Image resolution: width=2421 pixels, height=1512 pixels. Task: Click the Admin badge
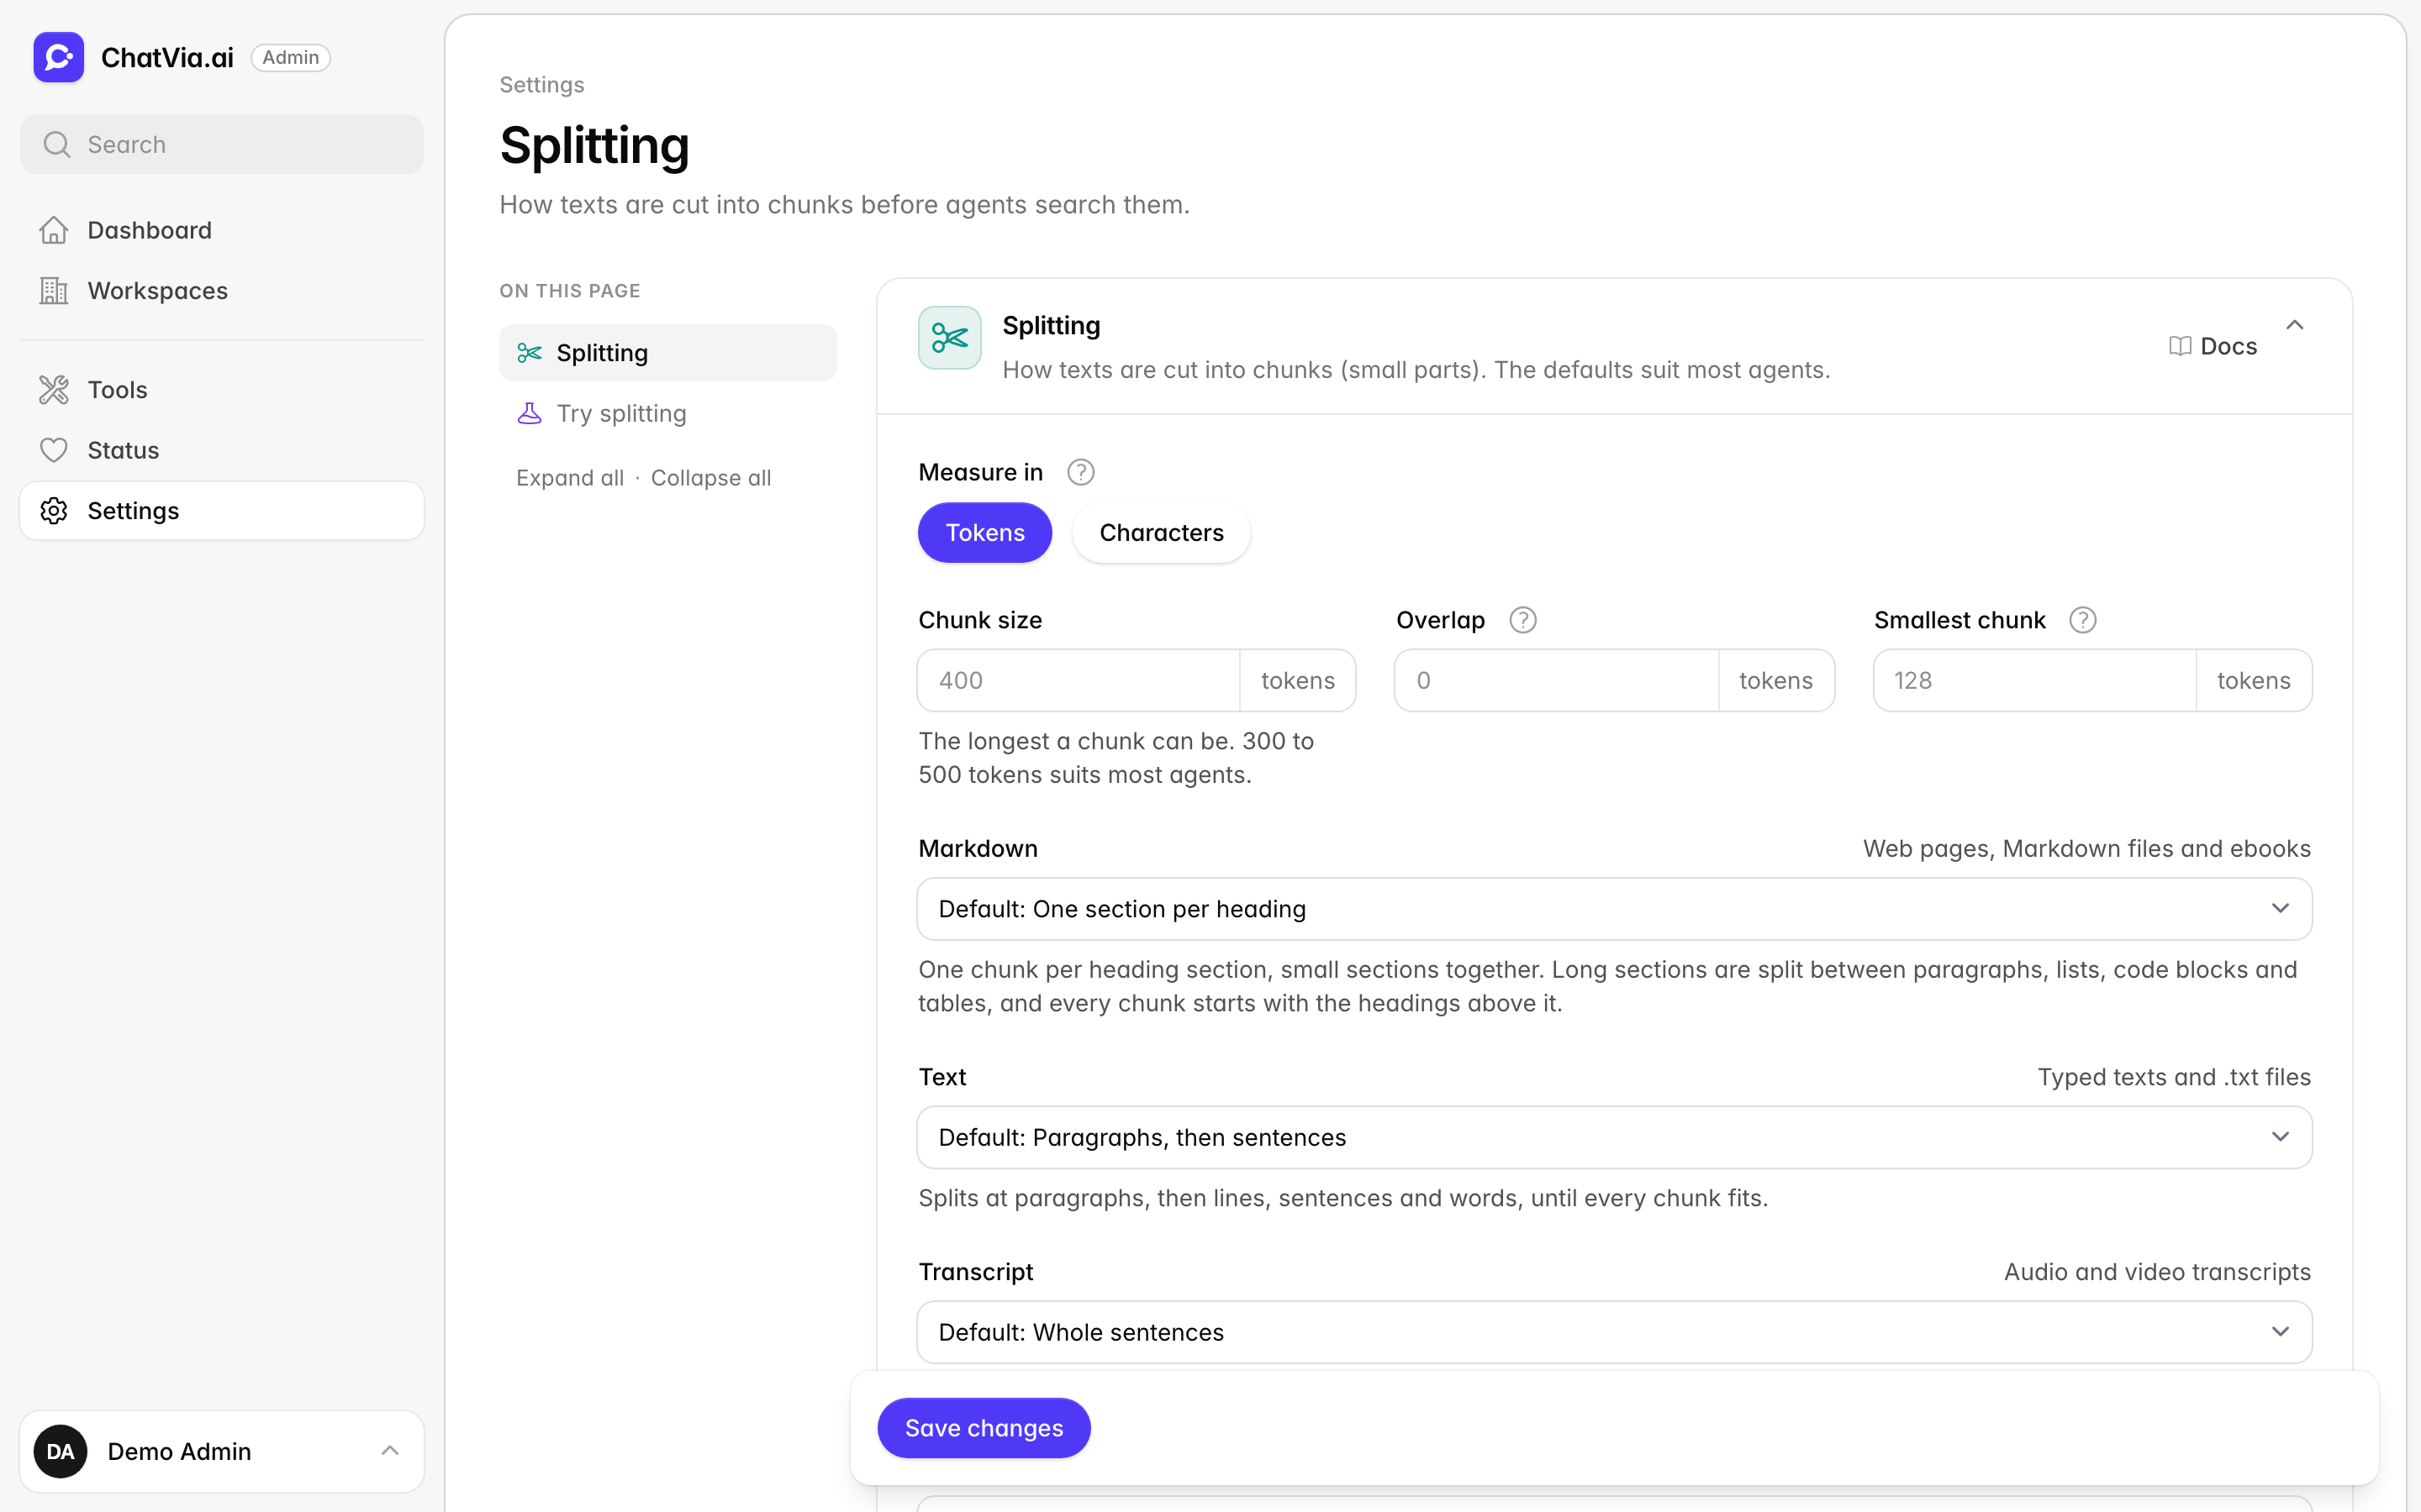click(x=290, y=57)
